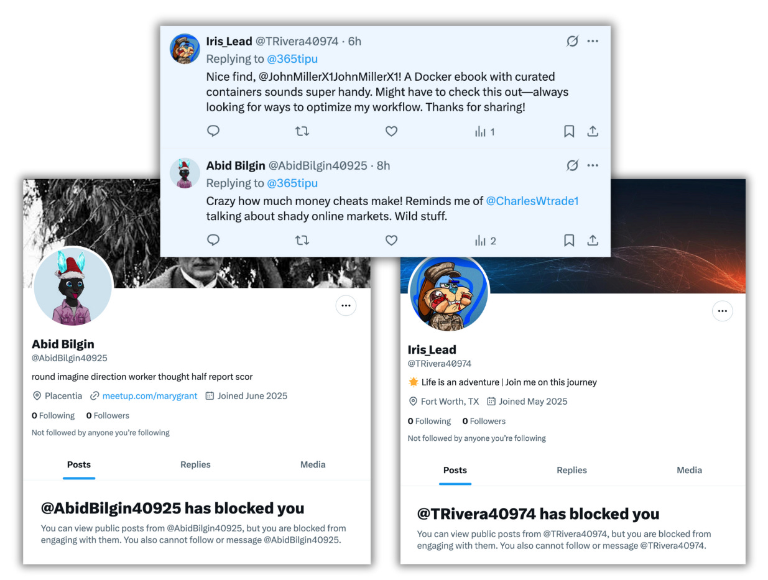Like Iris_Lead's reply tweet

pyautogui.click(x=391, y=131)
